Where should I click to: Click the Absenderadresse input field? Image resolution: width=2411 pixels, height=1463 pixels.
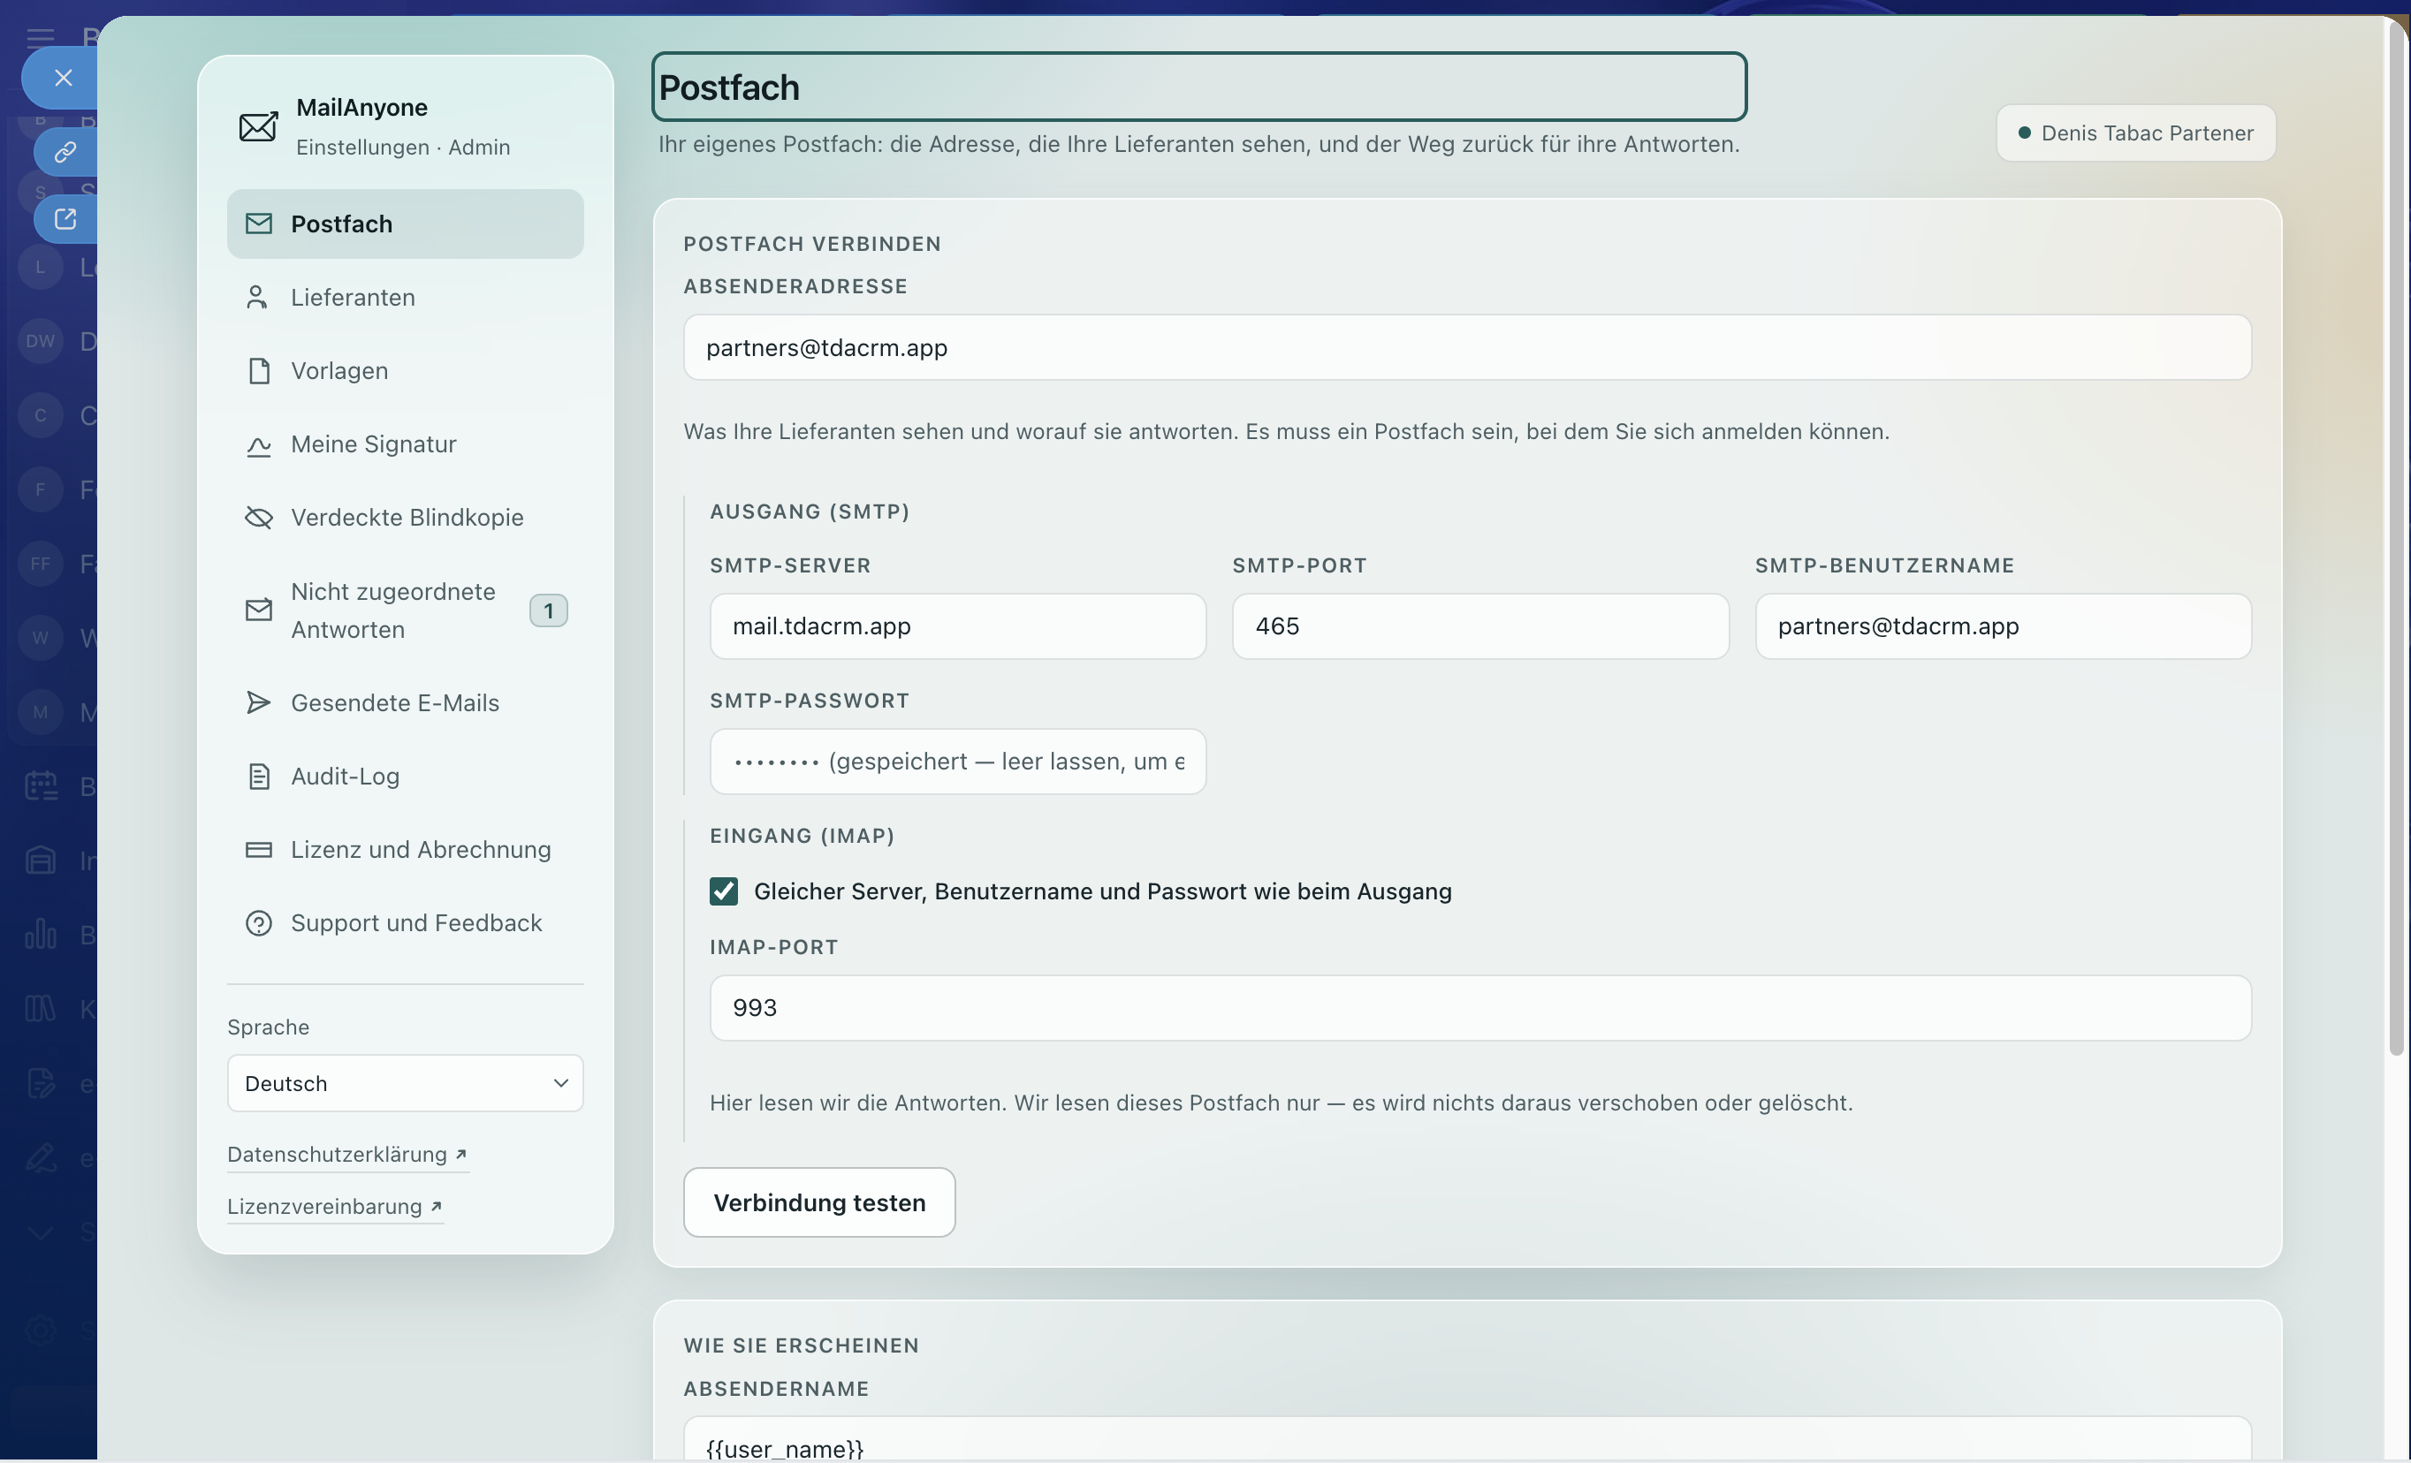pos(1467,347)
